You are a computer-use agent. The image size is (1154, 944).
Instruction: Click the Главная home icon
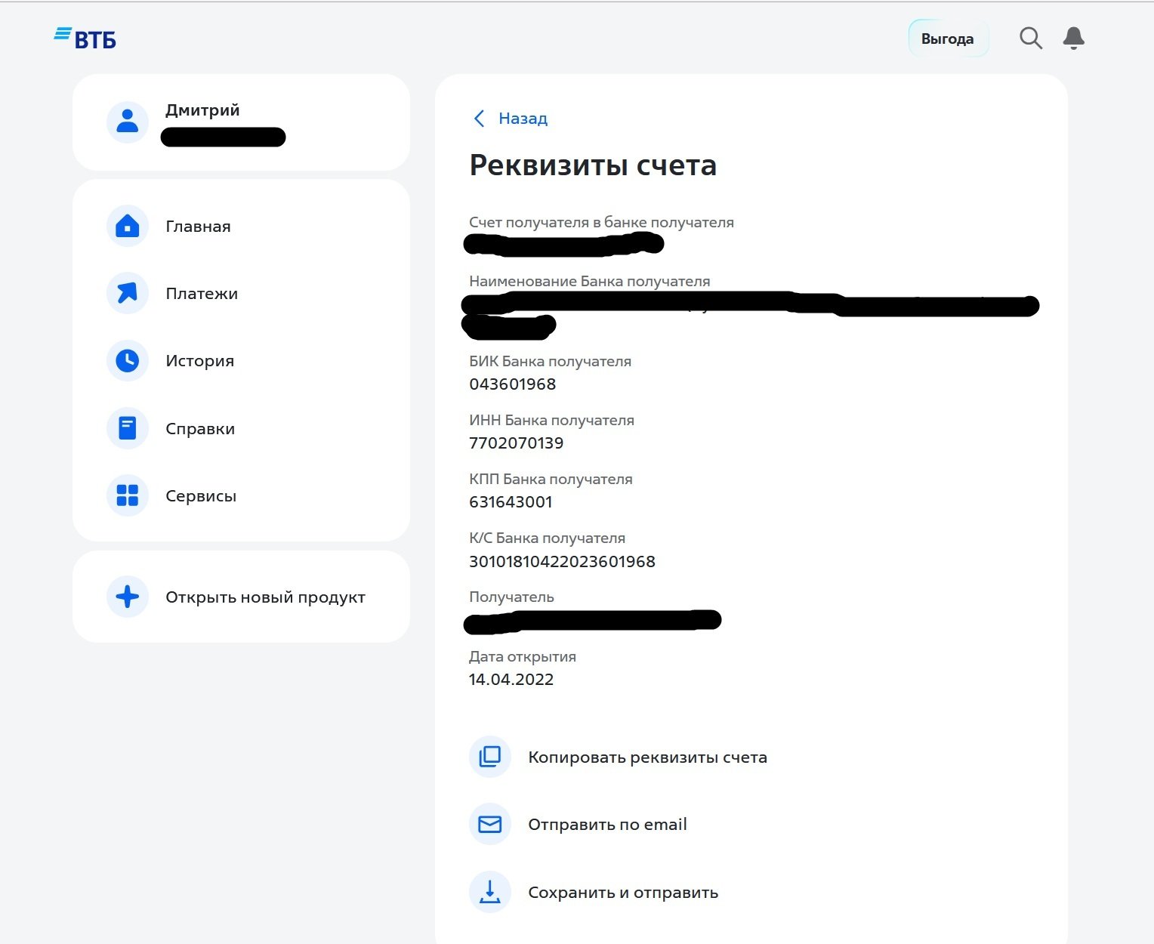pos(128,226)
